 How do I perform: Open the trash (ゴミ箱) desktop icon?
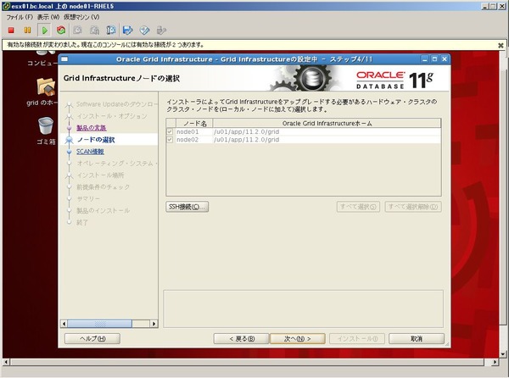(46, 125)
